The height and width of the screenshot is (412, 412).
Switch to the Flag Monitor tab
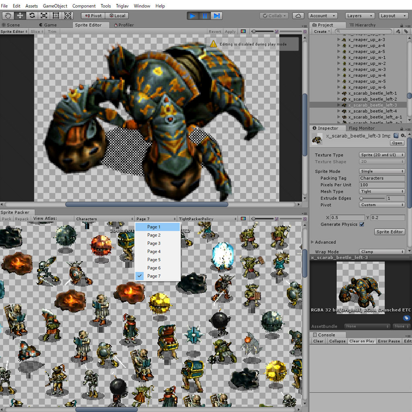pos(362,128)
